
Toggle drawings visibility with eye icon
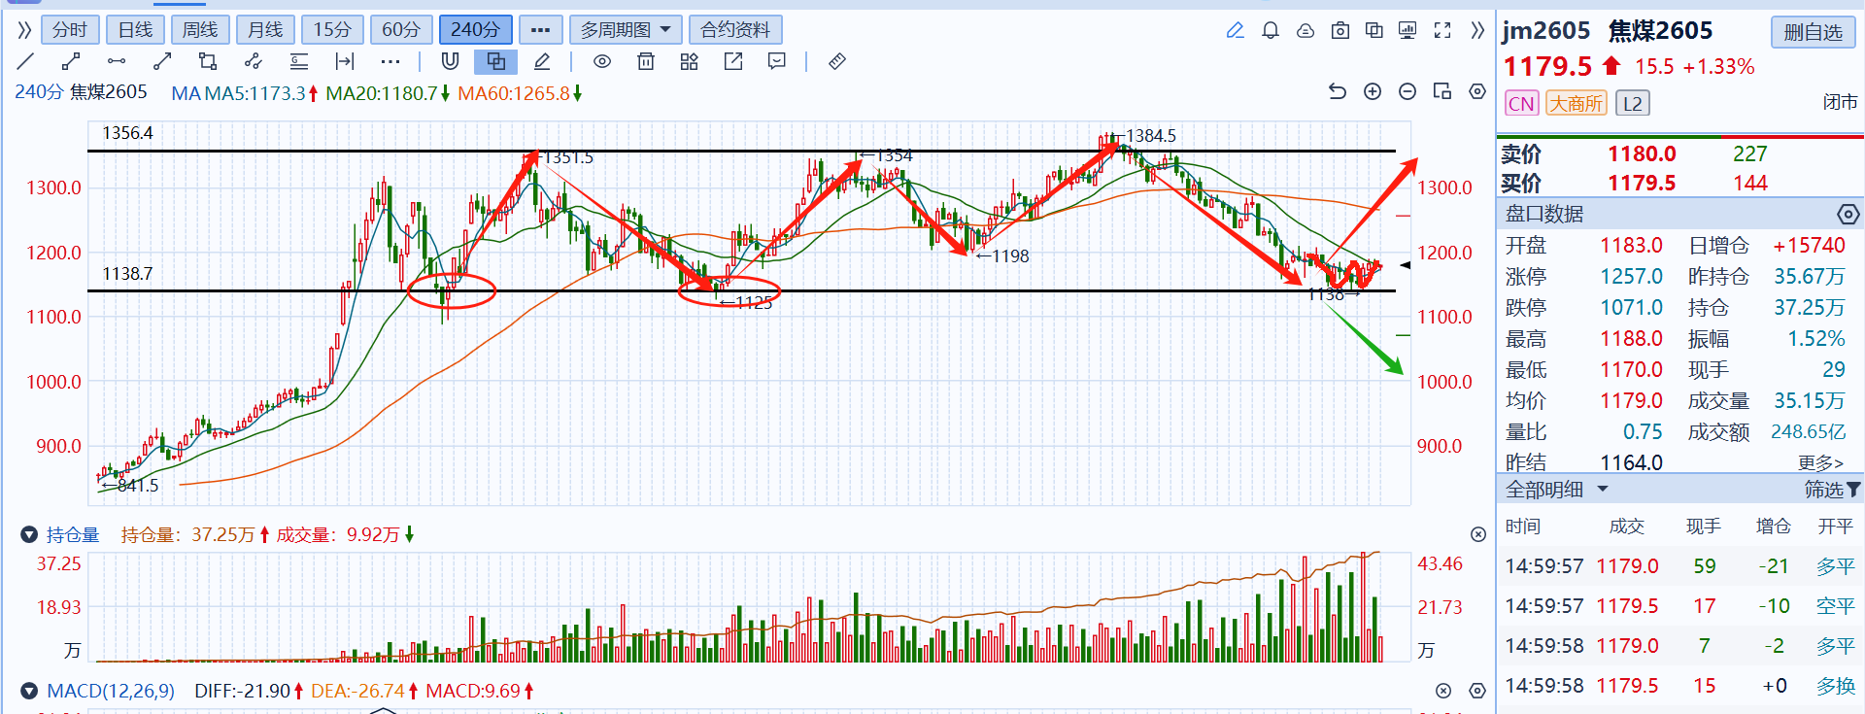click(x=602, y=62)
